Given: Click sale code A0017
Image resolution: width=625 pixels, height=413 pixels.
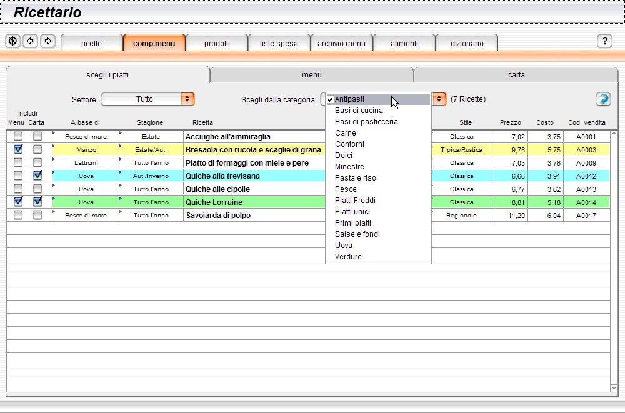Looking at the screenshot, I should point(586,216).
